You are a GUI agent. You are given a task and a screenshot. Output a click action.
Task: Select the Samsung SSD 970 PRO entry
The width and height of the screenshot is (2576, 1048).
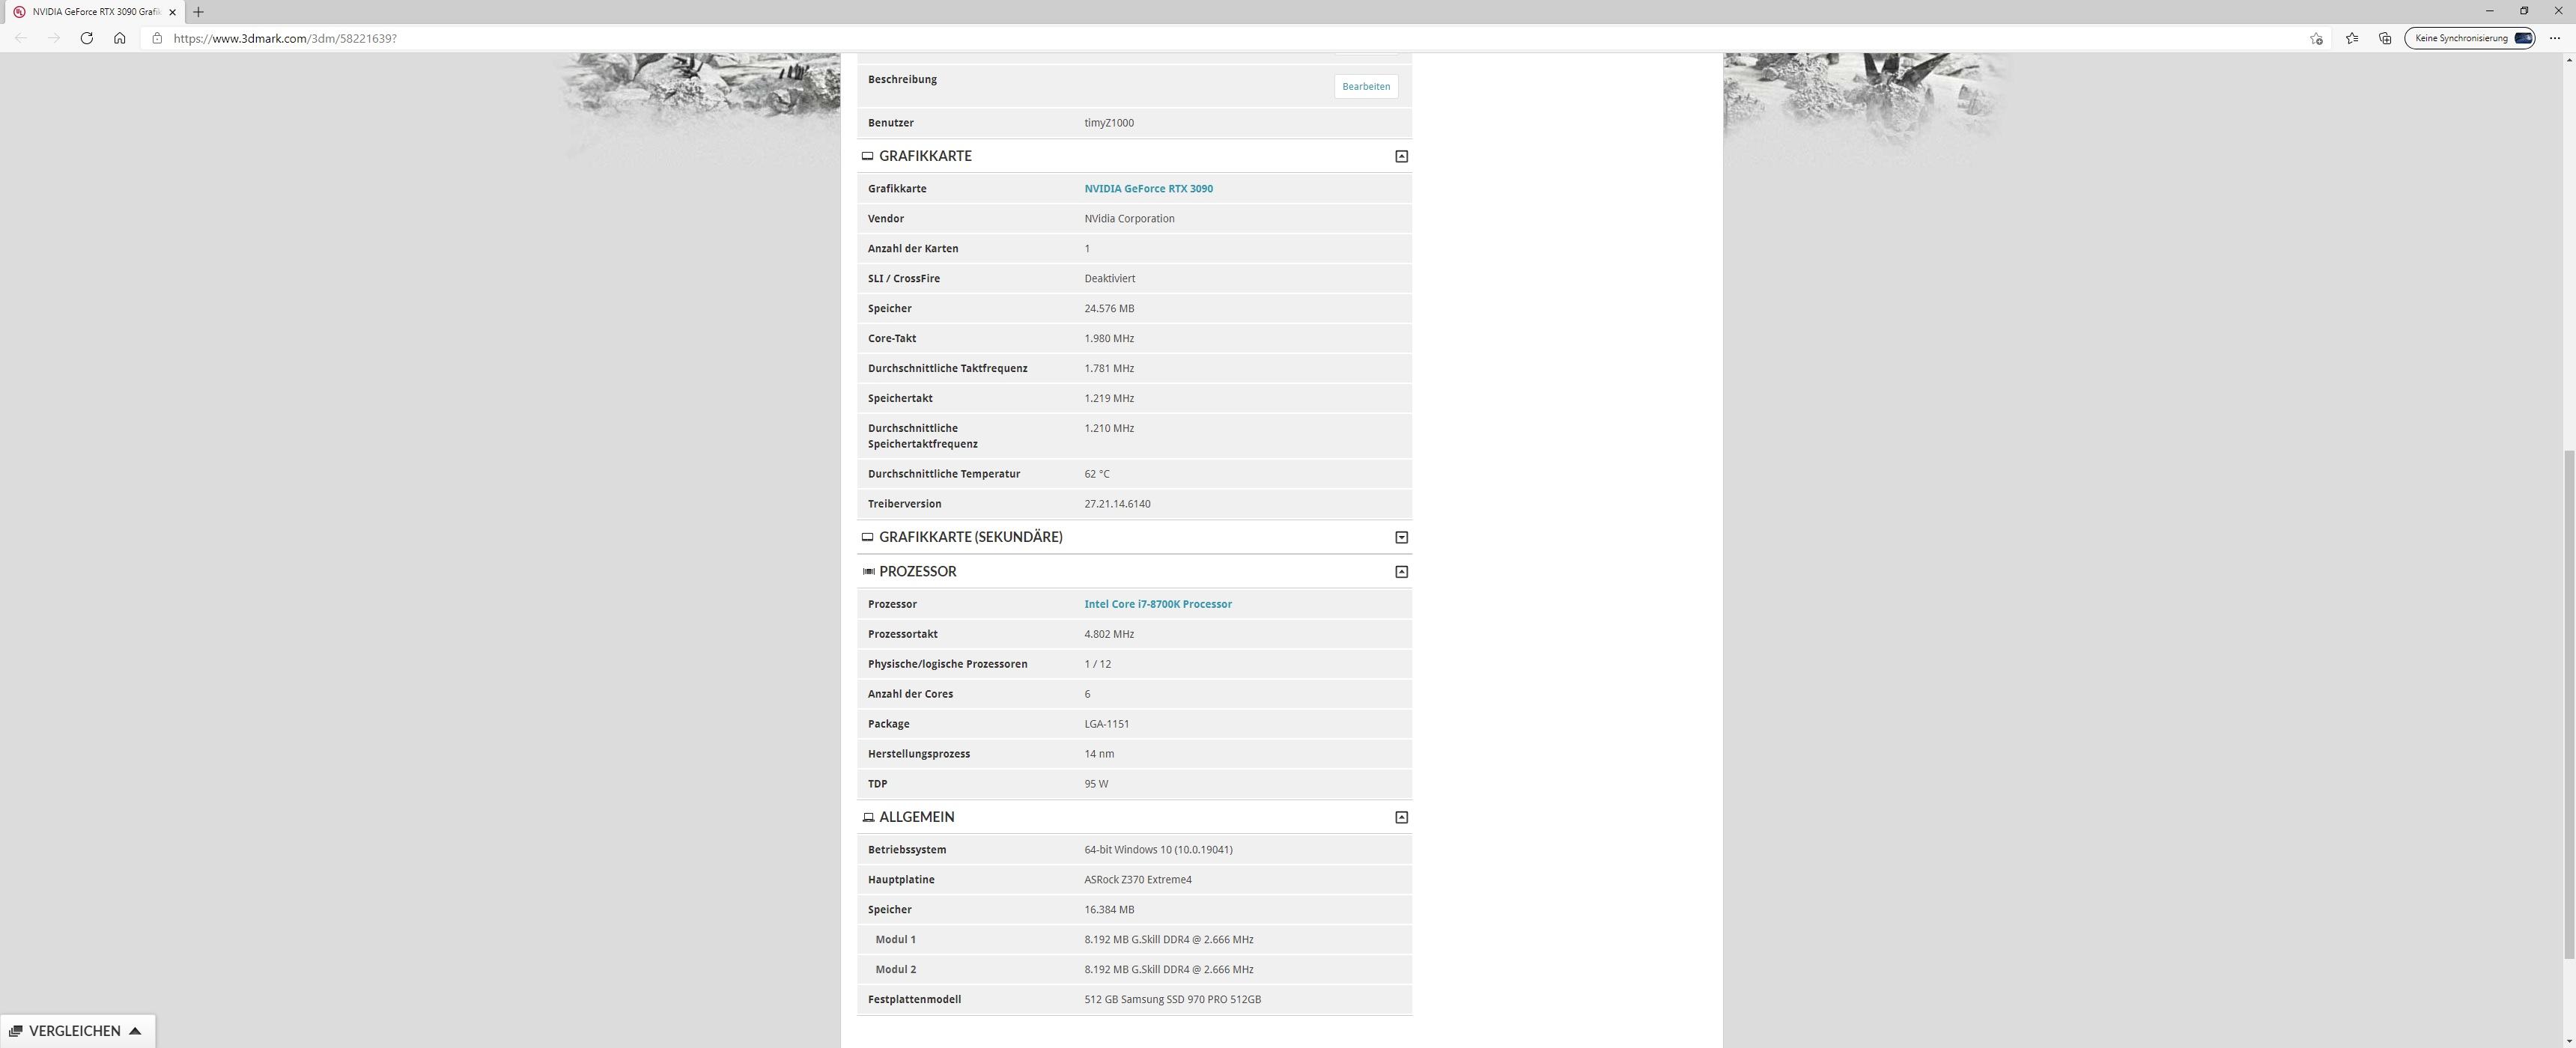[x=1172, y=999]
